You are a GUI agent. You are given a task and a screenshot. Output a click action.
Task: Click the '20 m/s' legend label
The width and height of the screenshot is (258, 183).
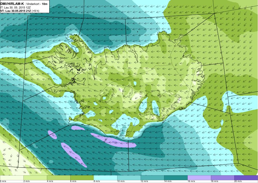[238, 181]
